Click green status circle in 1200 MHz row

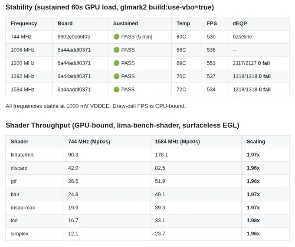point(116,63)
